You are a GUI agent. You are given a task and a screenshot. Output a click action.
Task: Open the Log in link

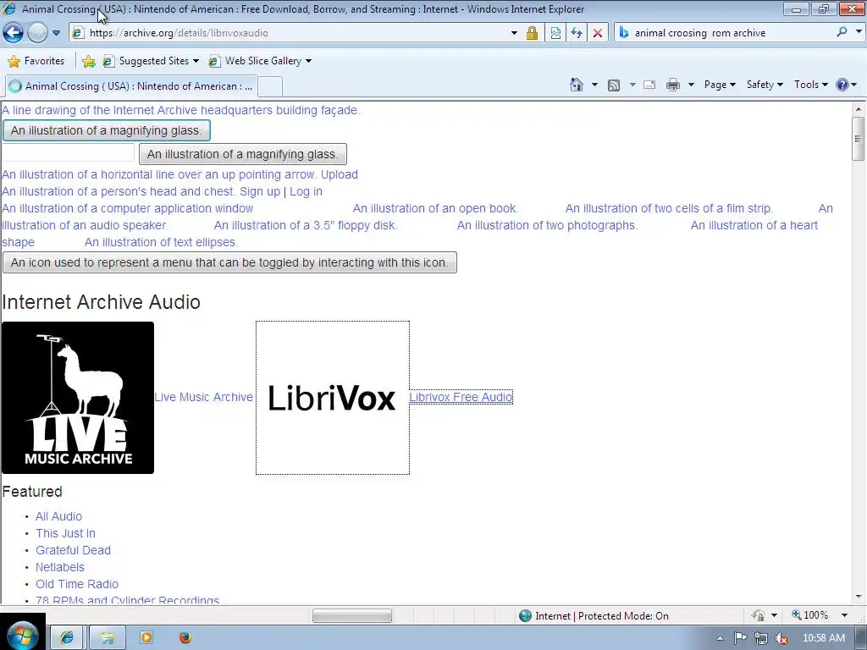tap(306, 191)
